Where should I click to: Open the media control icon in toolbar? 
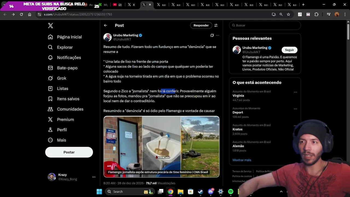(x=329, y=15)
